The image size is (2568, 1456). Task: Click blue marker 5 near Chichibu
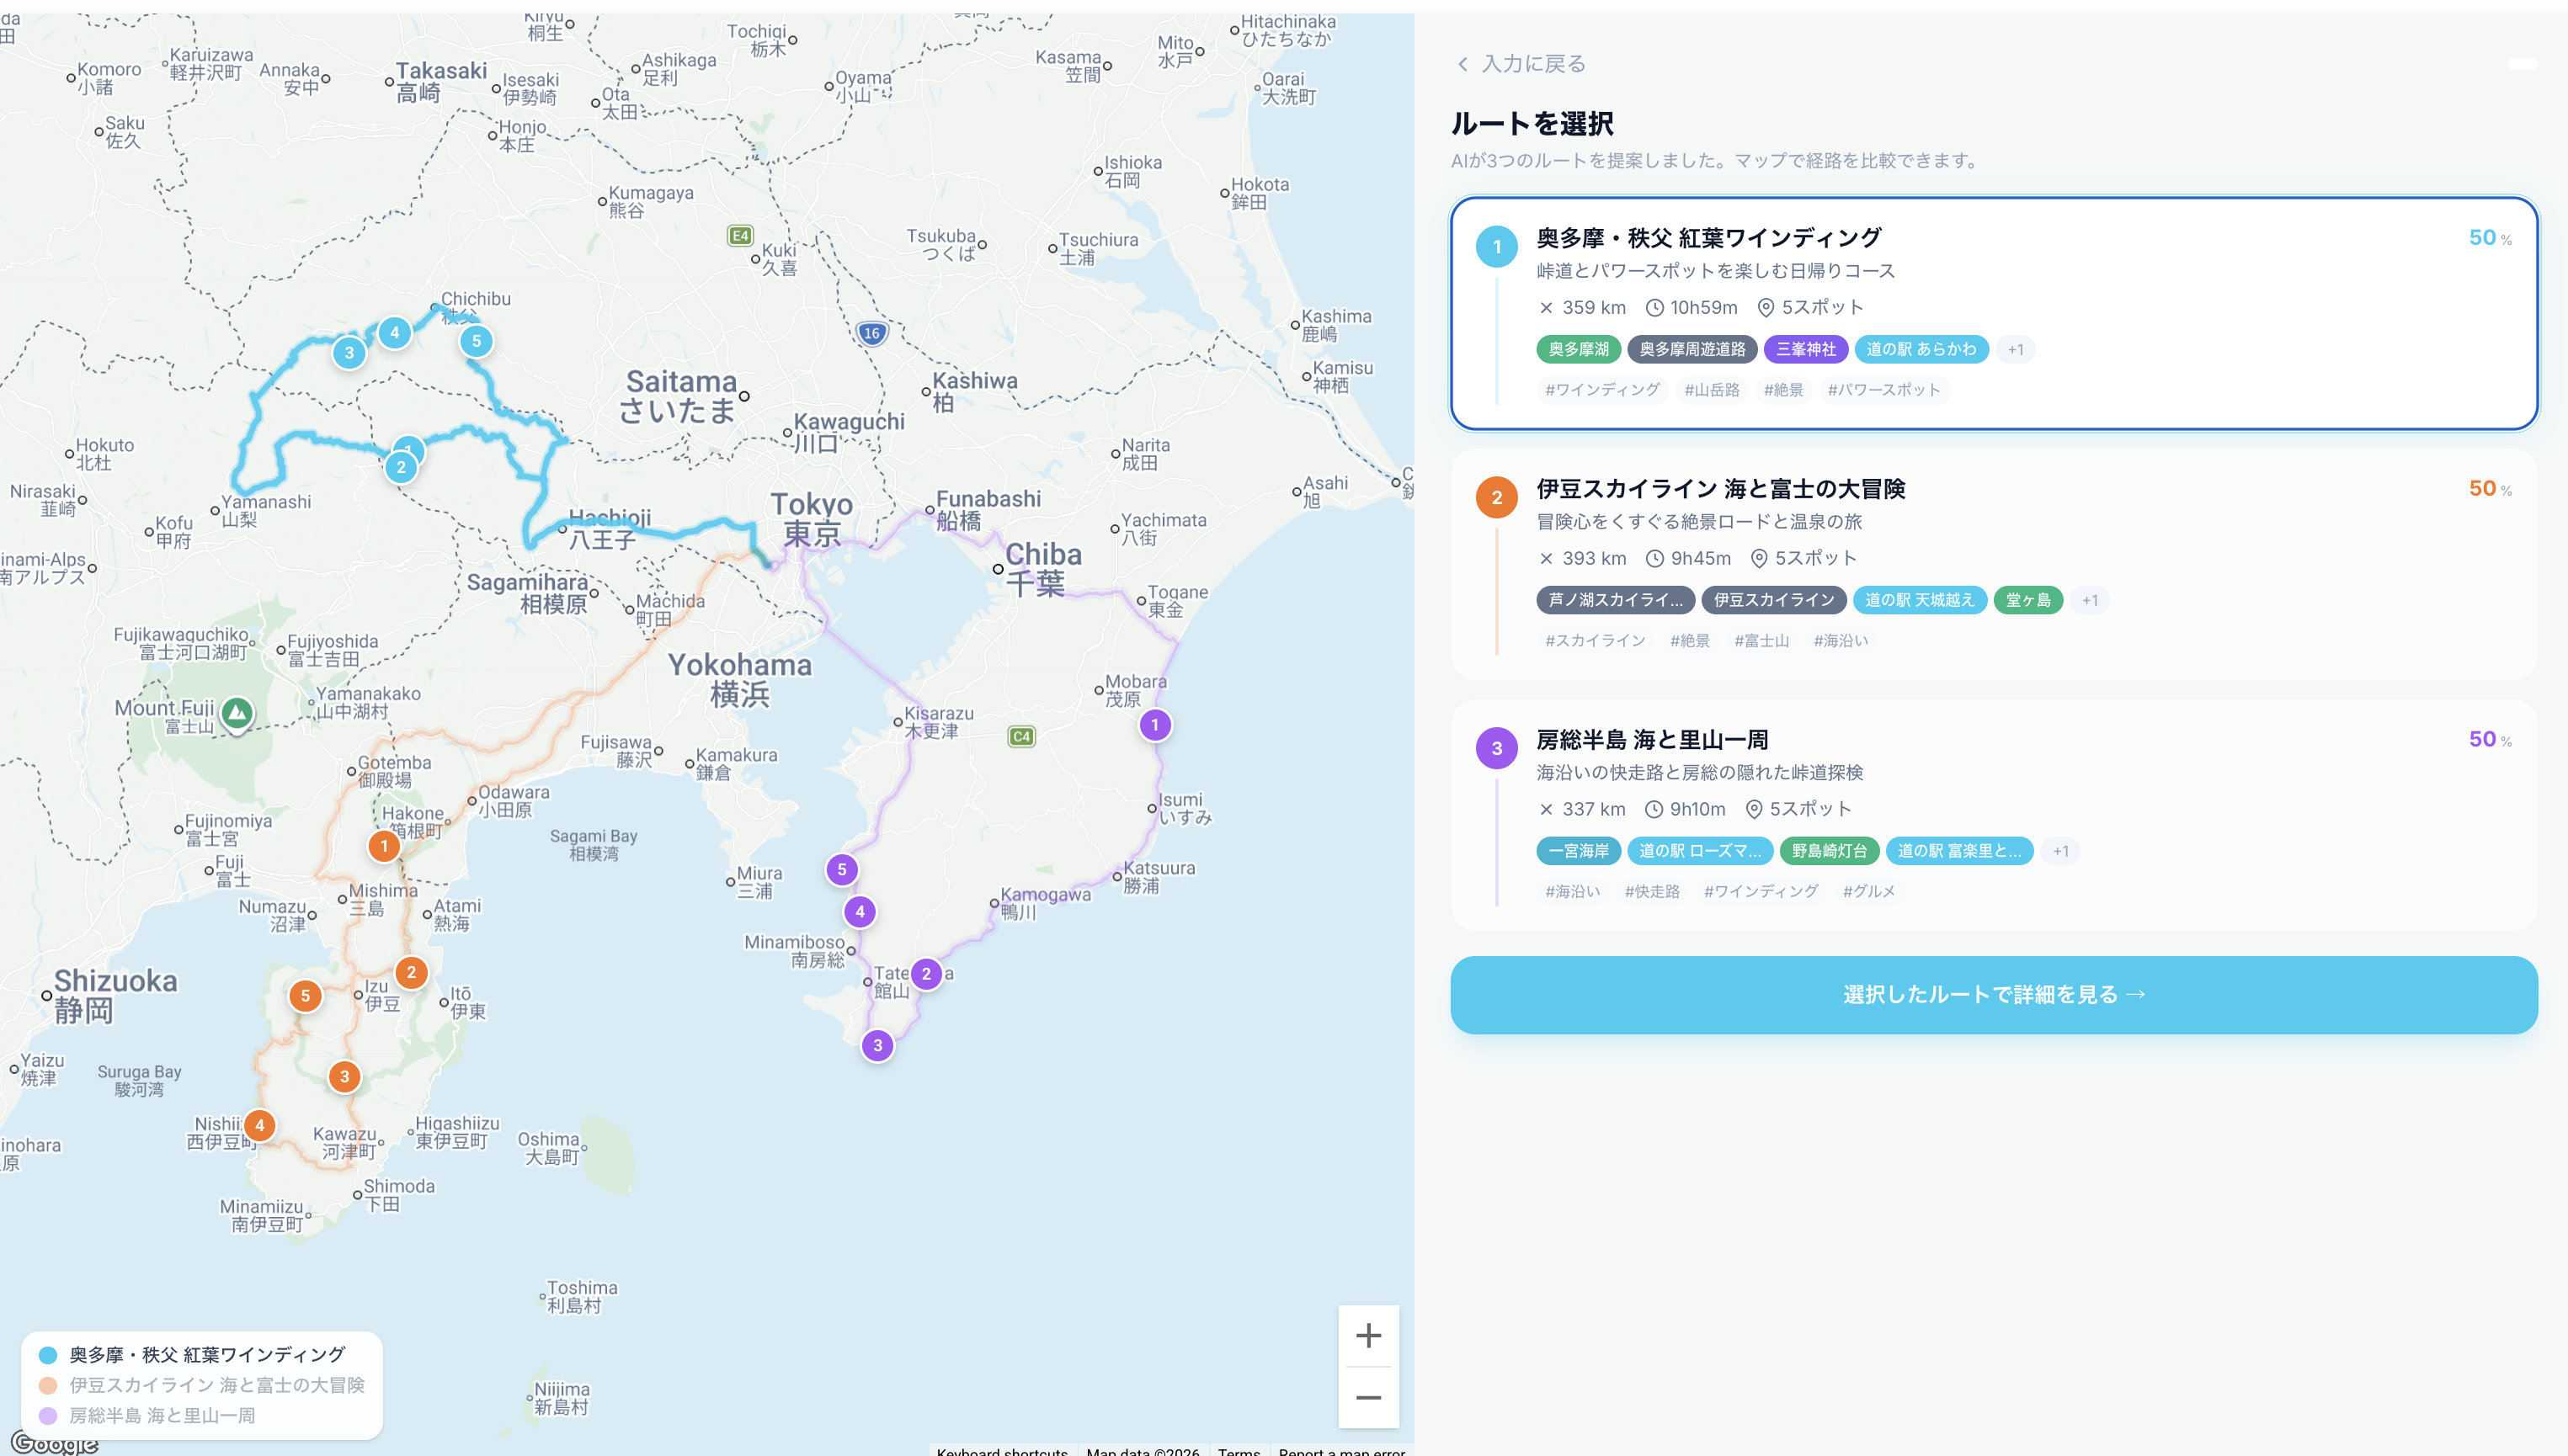pos(477,340)
